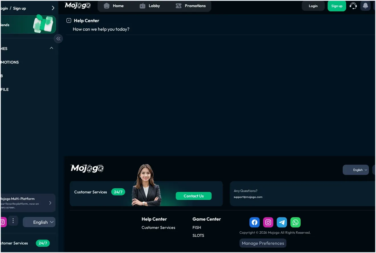Image resolution: width=376 pixels, height=253 pixels.
Task: Open Telegram channel from footer
Action: click(x=282, y=222)
